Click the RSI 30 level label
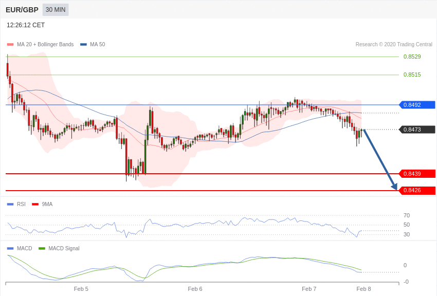This screenshot has height=296, width=437. click(x=407, y=234)
